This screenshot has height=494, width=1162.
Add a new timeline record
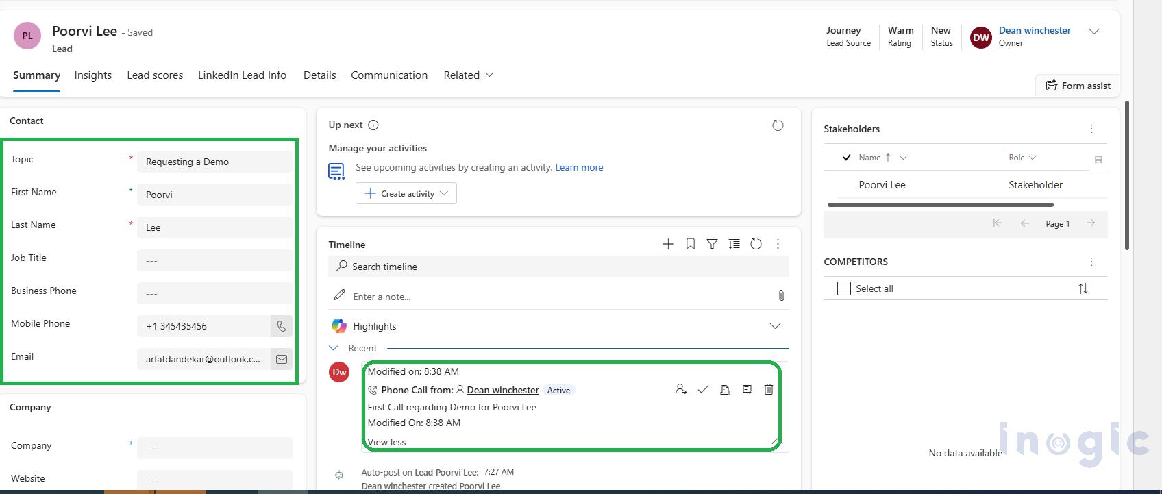point(668,244)
